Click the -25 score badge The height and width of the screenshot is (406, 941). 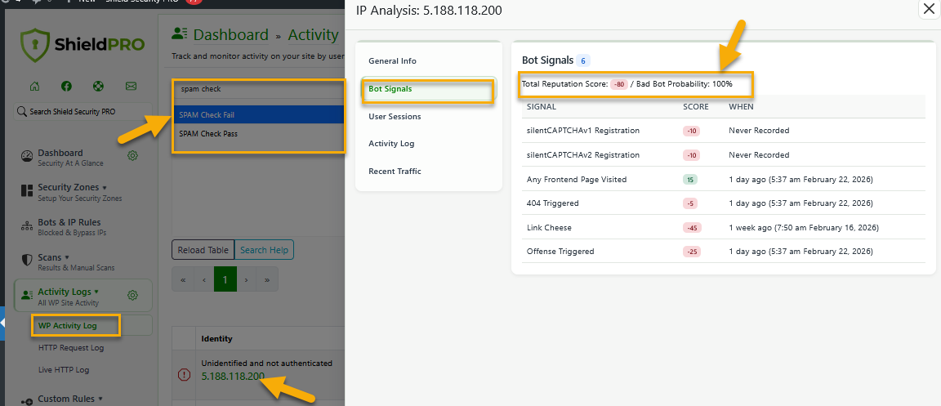click(691, 252)
